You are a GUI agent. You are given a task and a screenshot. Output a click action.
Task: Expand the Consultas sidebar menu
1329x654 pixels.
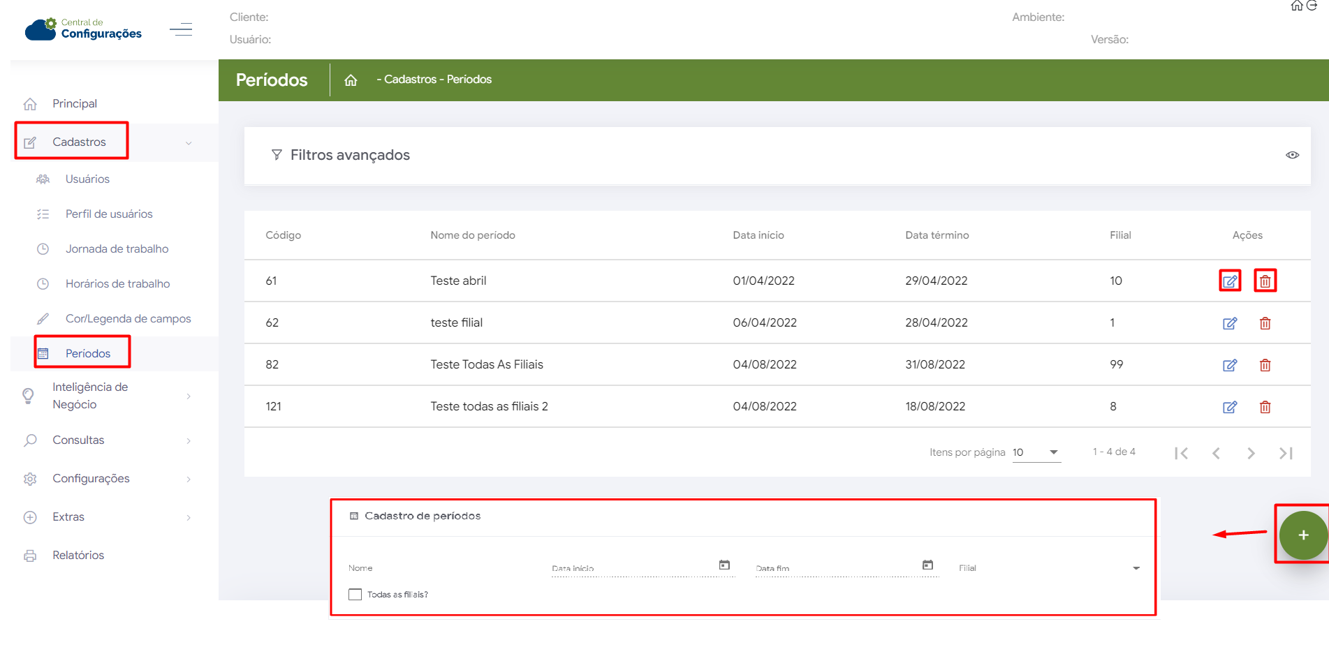point(78,440)
